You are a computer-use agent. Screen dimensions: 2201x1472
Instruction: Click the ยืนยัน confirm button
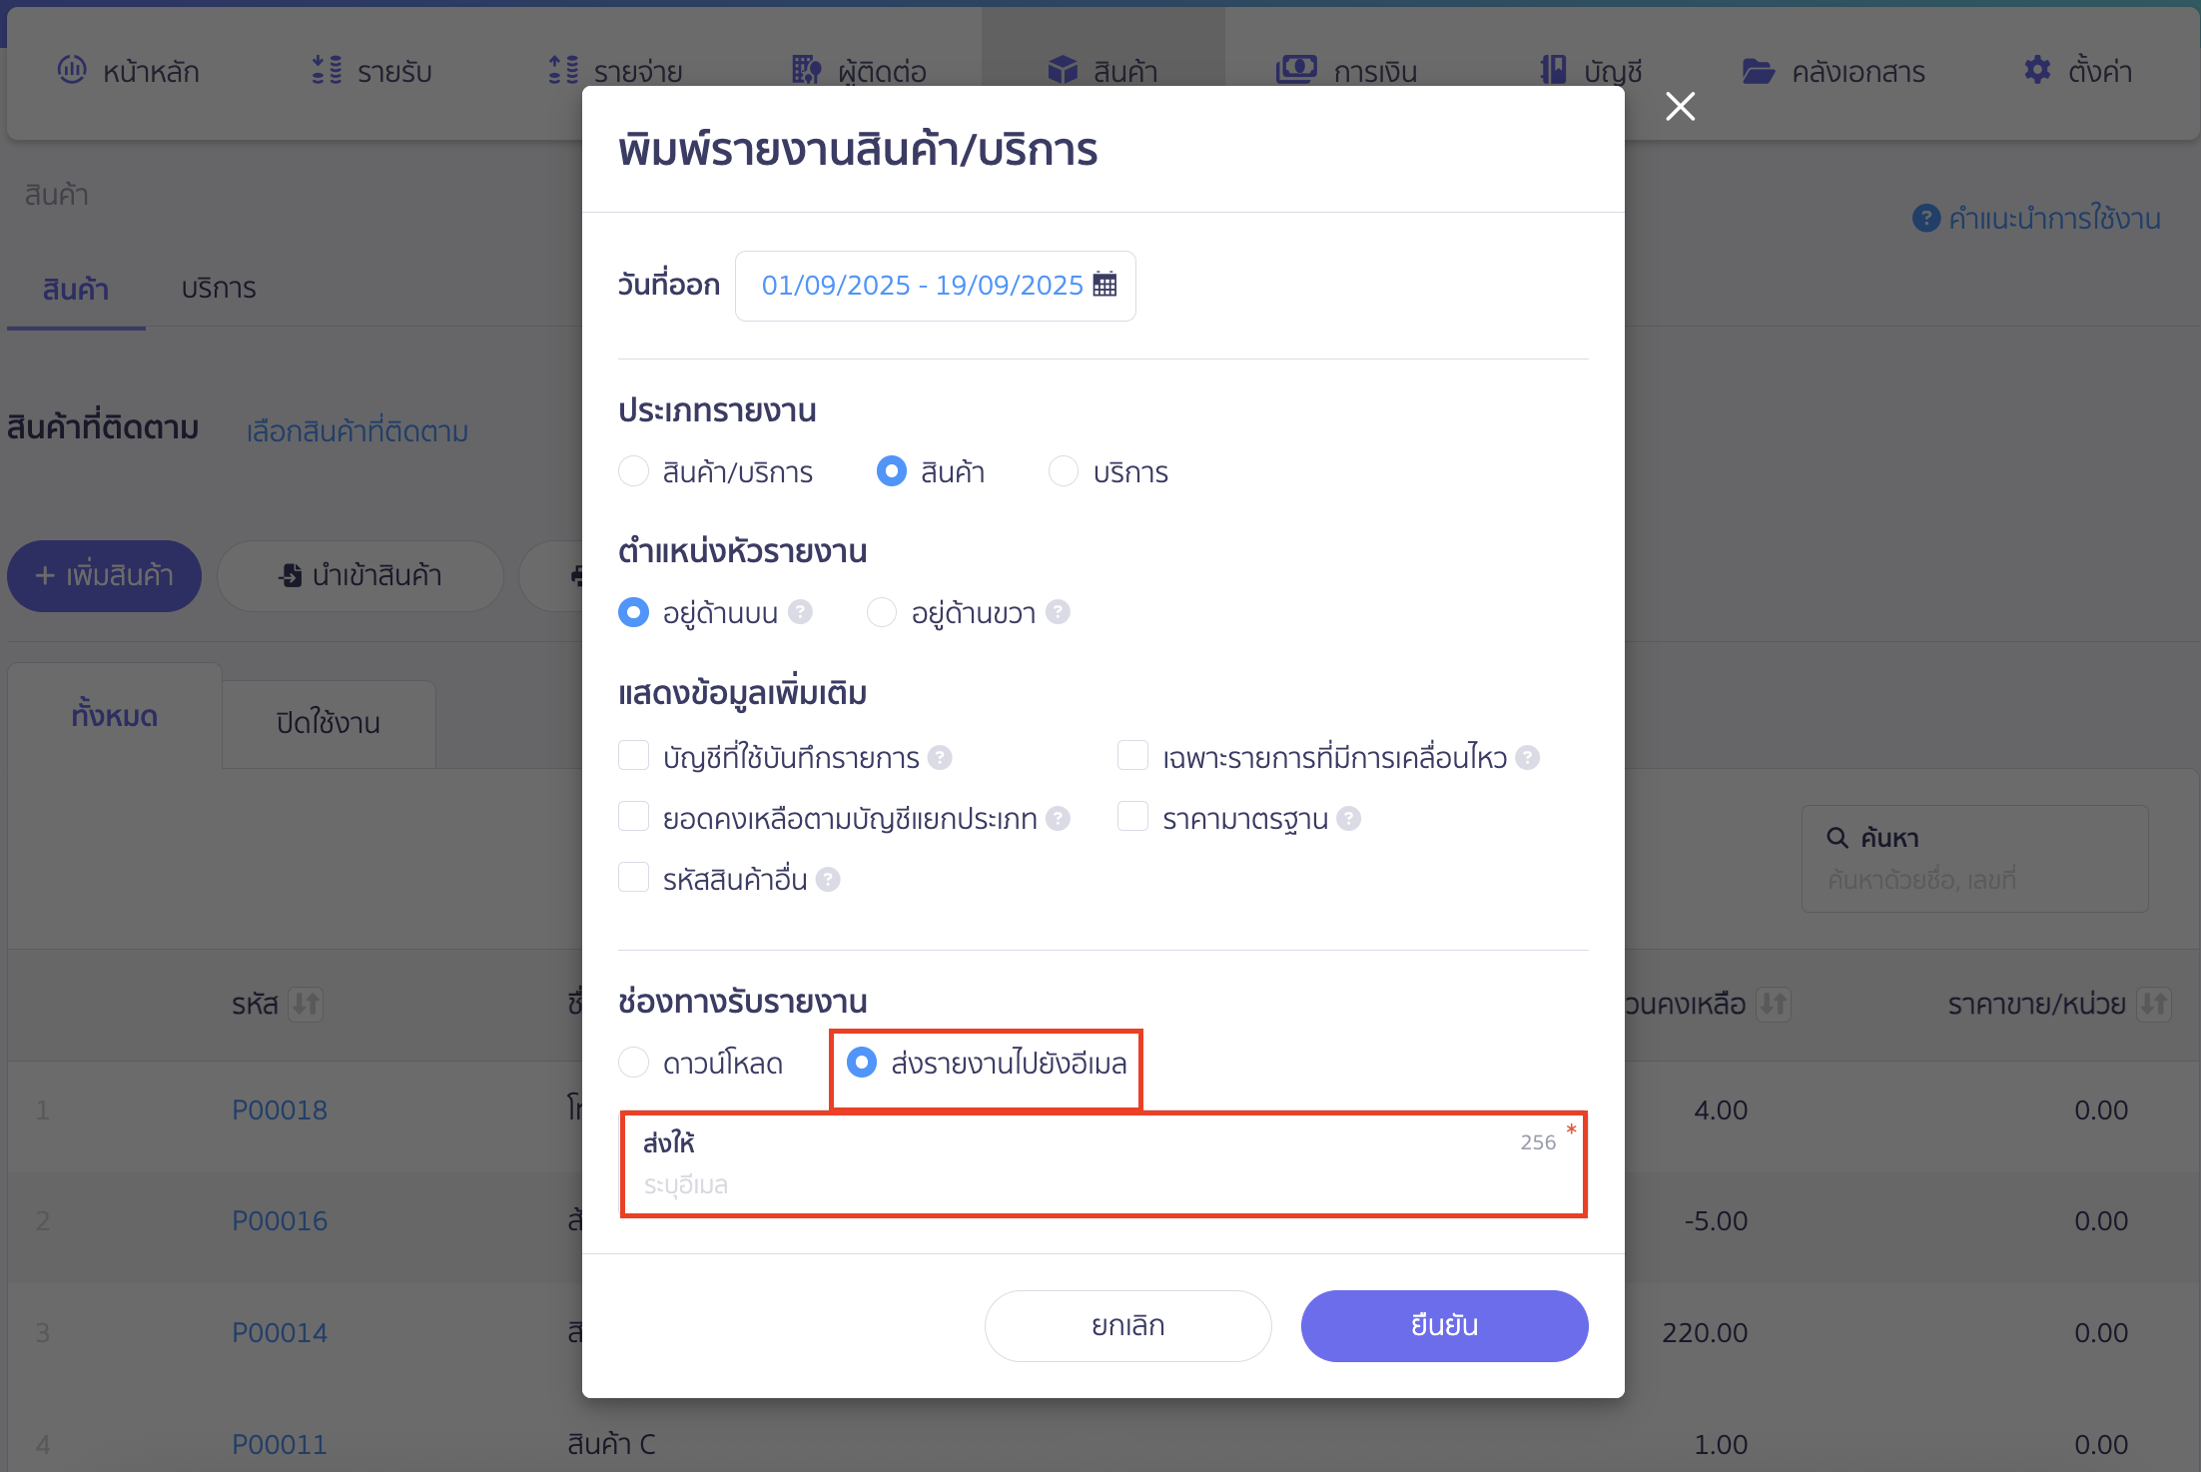click(x=1444, y=1325)
